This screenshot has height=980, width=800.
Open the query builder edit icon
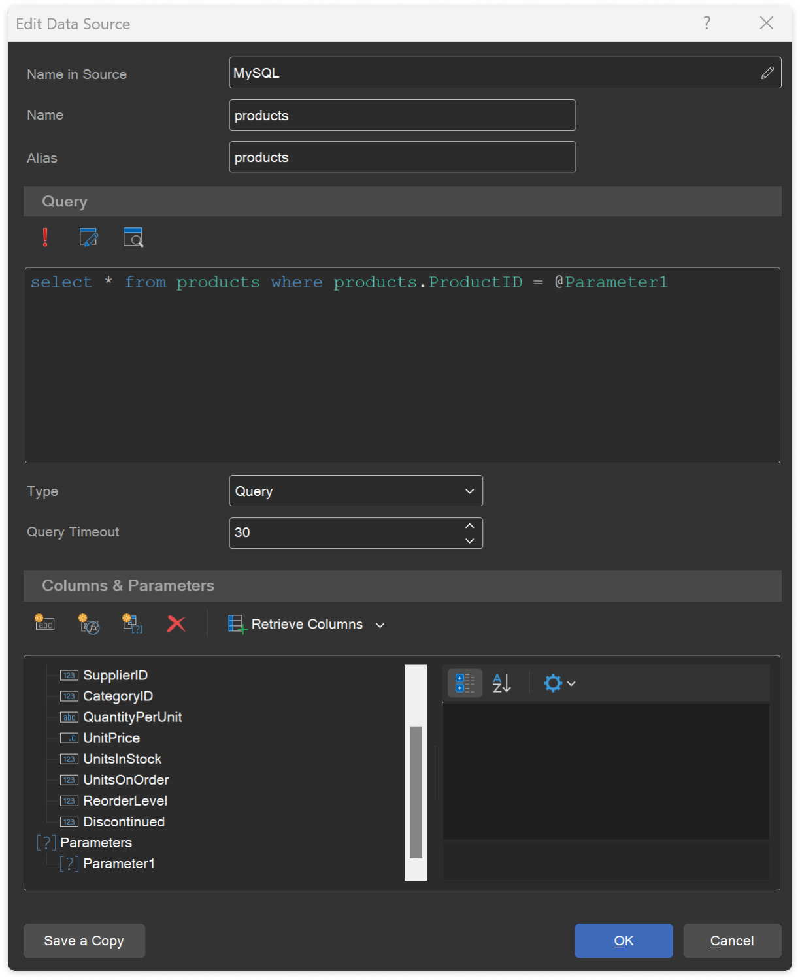coord(89,237)
